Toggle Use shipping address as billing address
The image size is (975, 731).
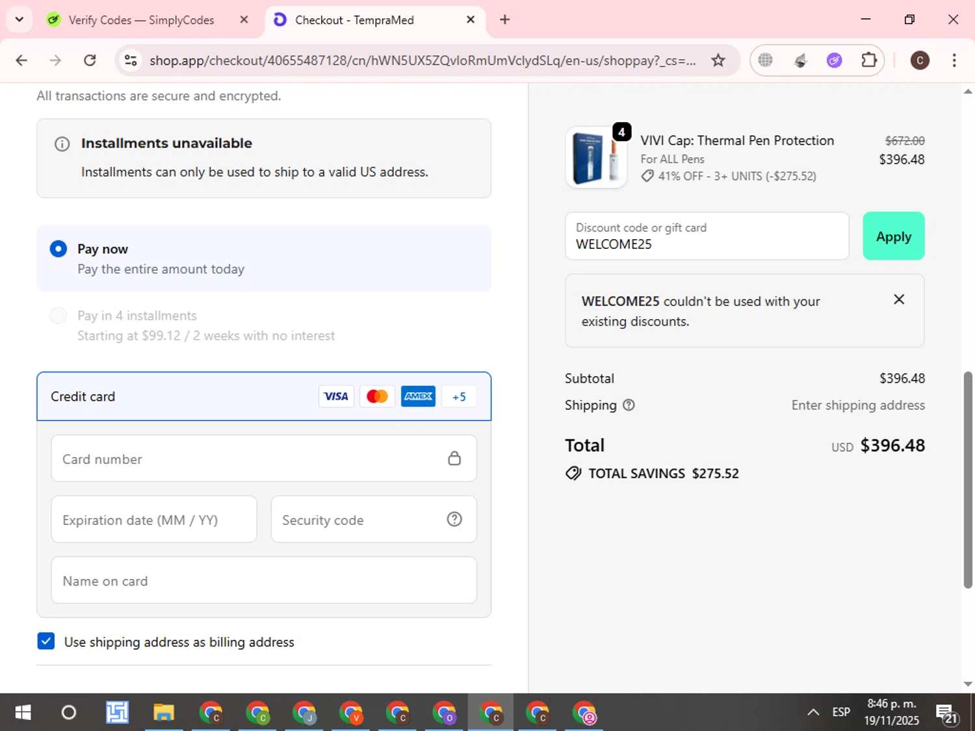[46, 641]
